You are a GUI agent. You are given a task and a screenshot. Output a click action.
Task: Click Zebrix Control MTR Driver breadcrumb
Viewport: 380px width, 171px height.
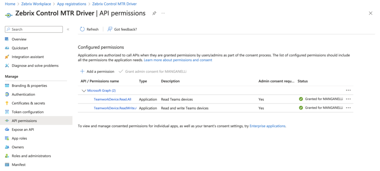[x=114, y=4]
